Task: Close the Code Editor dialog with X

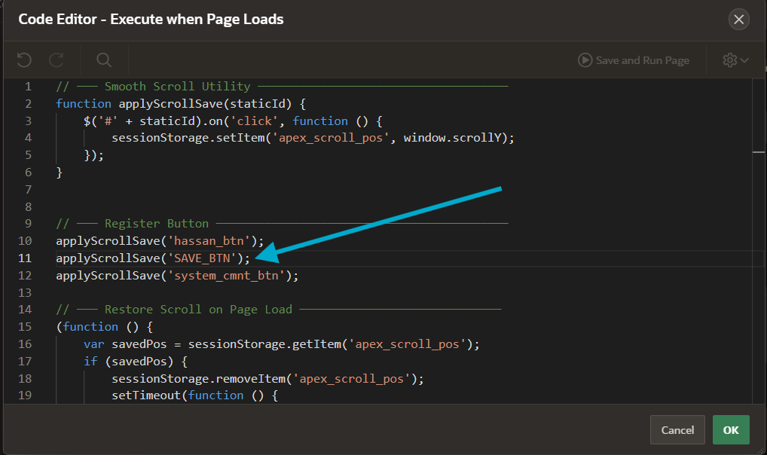Action: [738, 20]
